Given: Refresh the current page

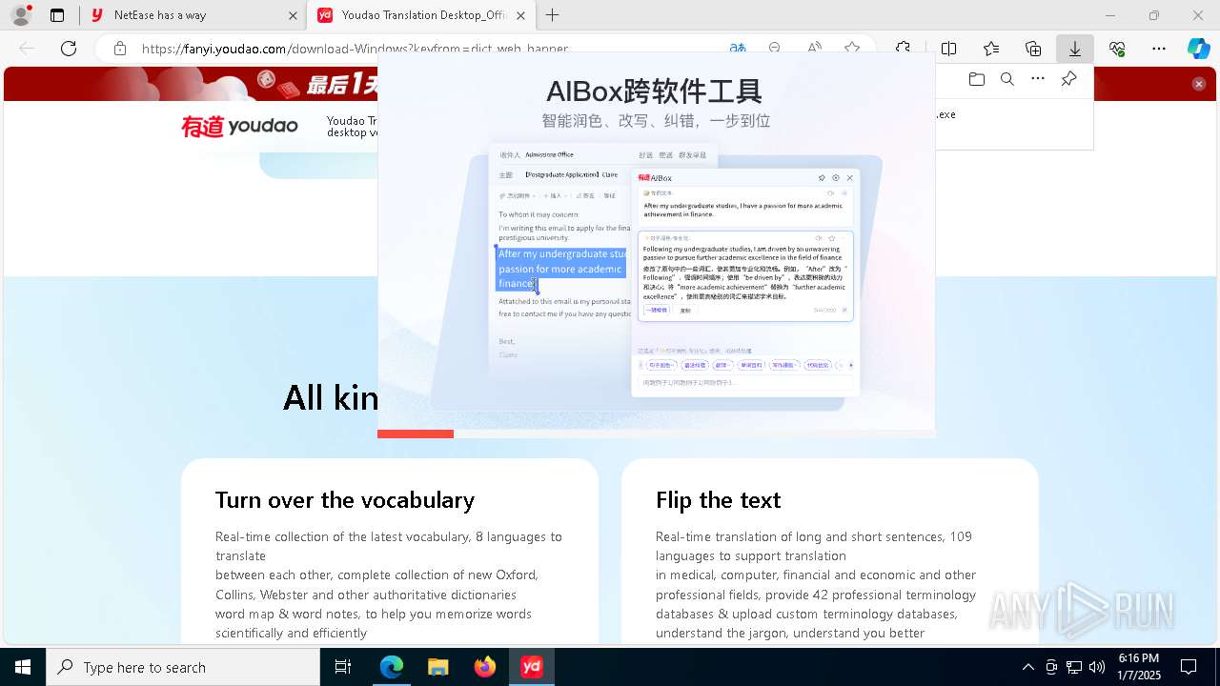Looking at the screenshot, I should point(69,49).
